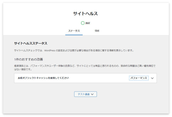The height and width of the screenshot is (117, 172).
Task: Click the green 良好 status circle icon
Action: pos(83,23)
